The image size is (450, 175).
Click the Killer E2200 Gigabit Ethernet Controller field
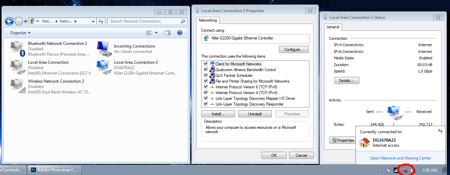(x=255, y=38)
